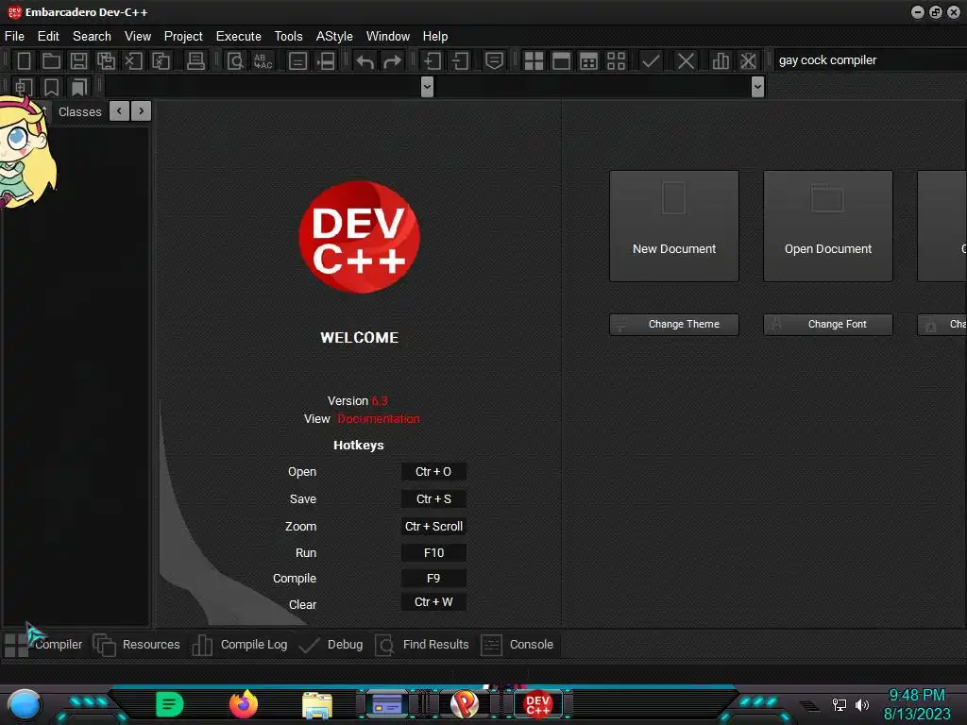Image resolution: width=967 pixels, height=725 pixels.
Task: Click the New Document button
Action: pos(674,227)
